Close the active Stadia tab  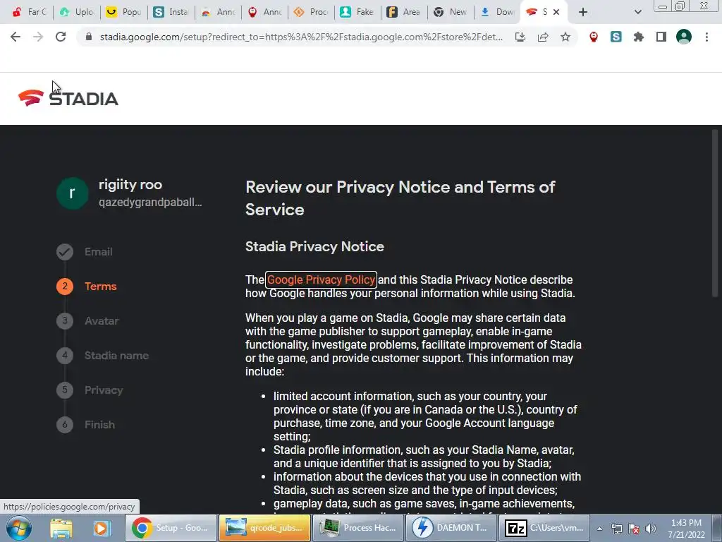556,12
